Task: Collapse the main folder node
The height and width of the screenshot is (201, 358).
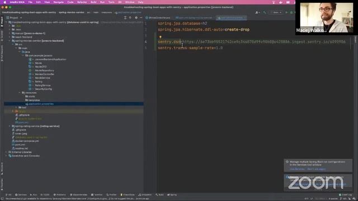Action: coord(16,48)
